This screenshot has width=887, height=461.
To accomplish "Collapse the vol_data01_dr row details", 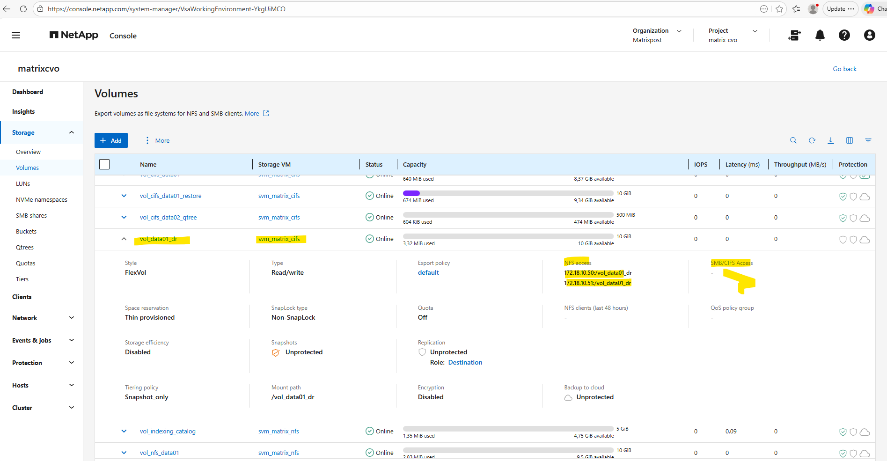I will coord(124,239).
